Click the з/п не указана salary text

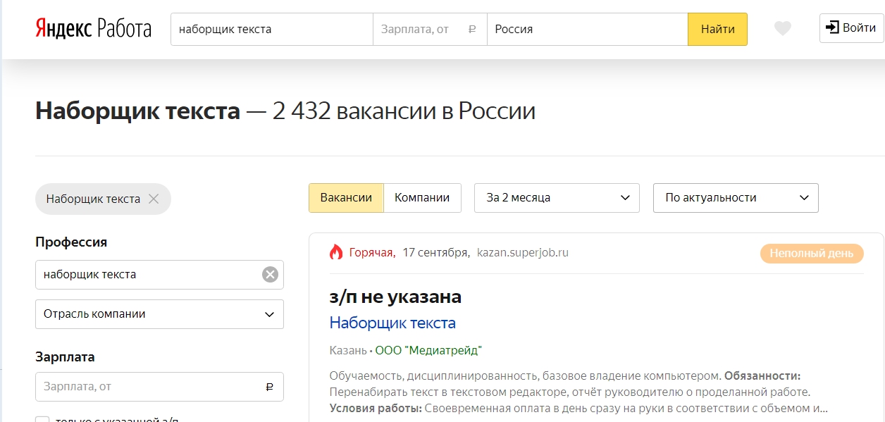pyautogui.click(x=395, y=297)
